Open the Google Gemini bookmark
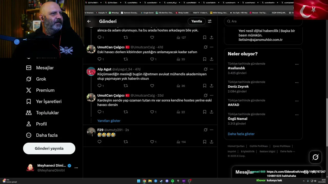The width and height of the screenshot is (328, 184). click(x=147, y=13)
